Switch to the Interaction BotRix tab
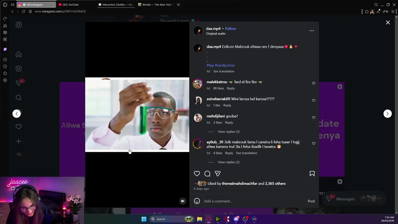398x224 pixels. (x=116, y=5)
